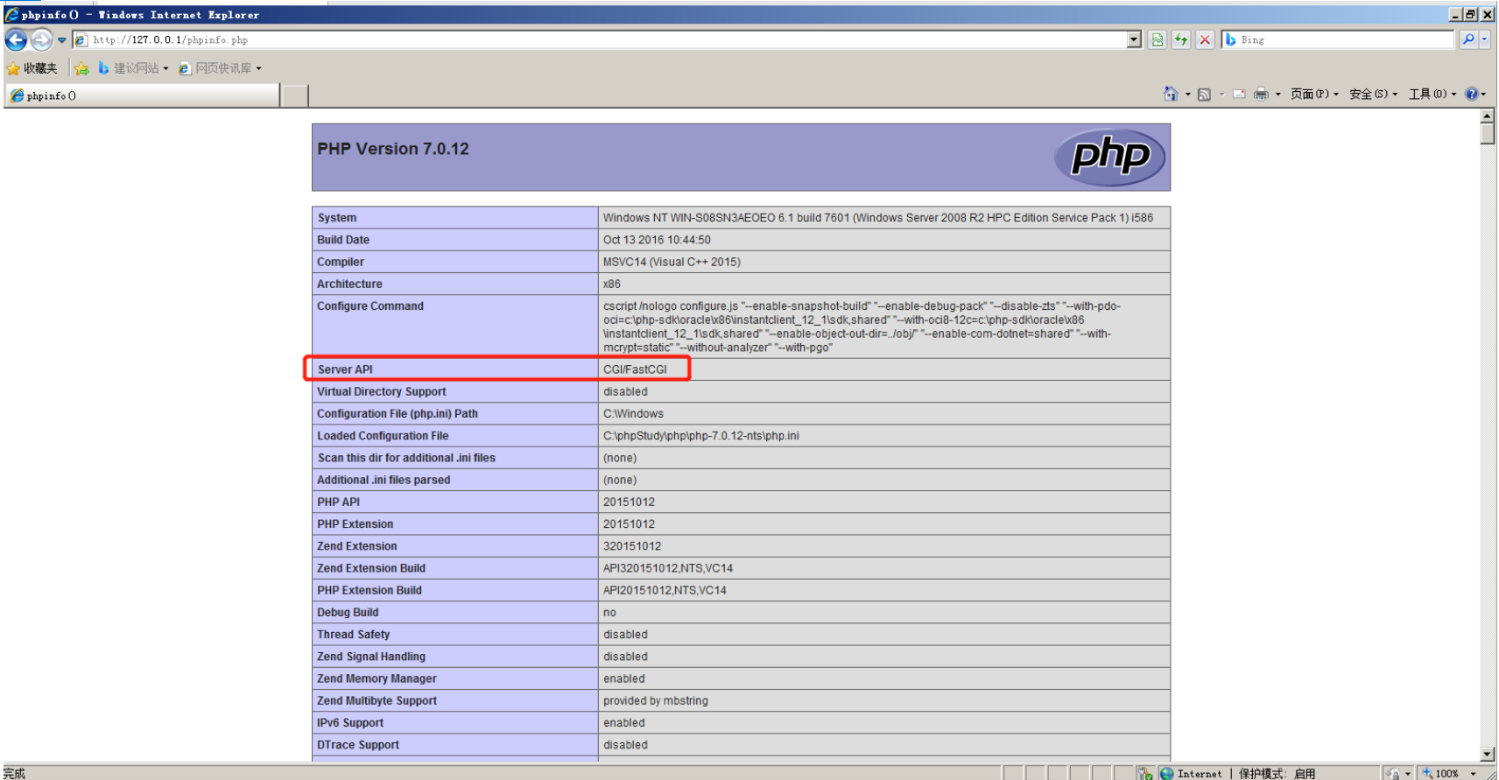Expand the search provider dropdown arrow
Image resolution: width=1499 pixels, height=780 pixels.
[x=1484, y=39]
